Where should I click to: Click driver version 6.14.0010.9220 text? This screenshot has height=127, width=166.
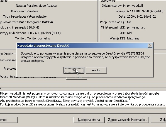(x=145, y=11)
